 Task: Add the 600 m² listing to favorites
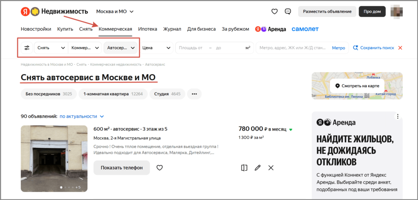(160, 167)
